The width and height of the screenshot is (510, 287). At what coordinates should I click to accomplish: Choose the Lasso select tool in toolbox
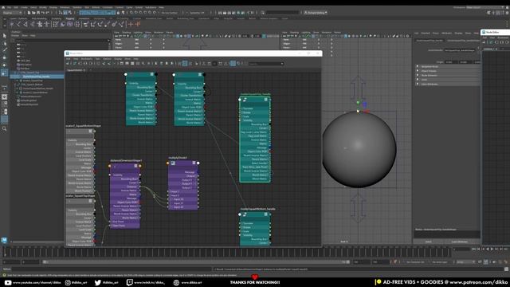(4, 43)
